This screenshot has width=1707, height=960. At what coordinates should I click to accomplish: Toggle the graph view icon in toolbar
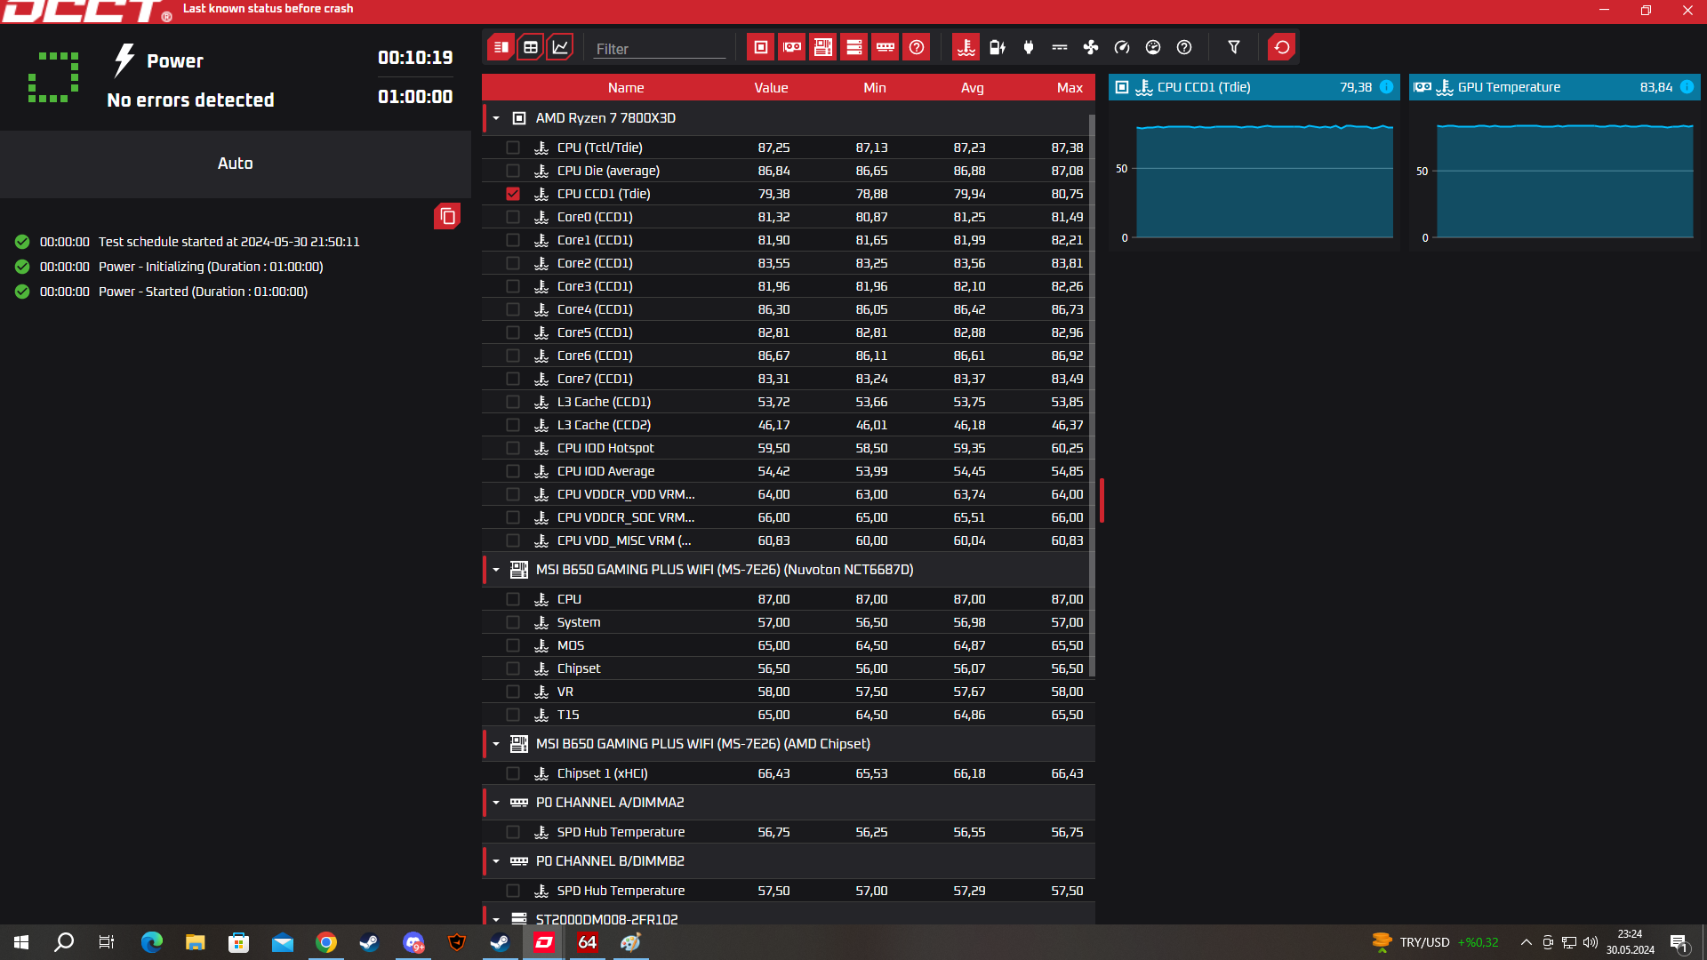[x=560, y=47]
